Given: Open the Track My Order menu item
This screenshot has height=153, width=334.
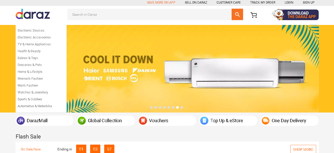Looking at the screenshot, I should (263, 3).
